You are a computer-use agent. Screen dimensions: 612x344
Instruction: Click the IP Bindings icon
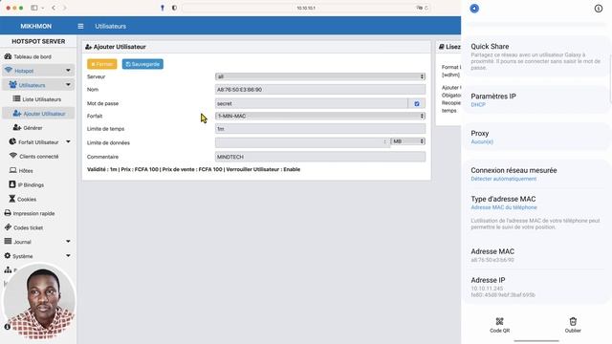tap(12, 184)
